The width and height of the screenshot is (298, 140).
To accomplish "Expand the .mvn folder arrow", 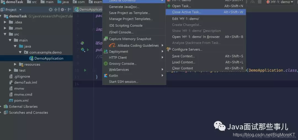I will coord(5,28).
